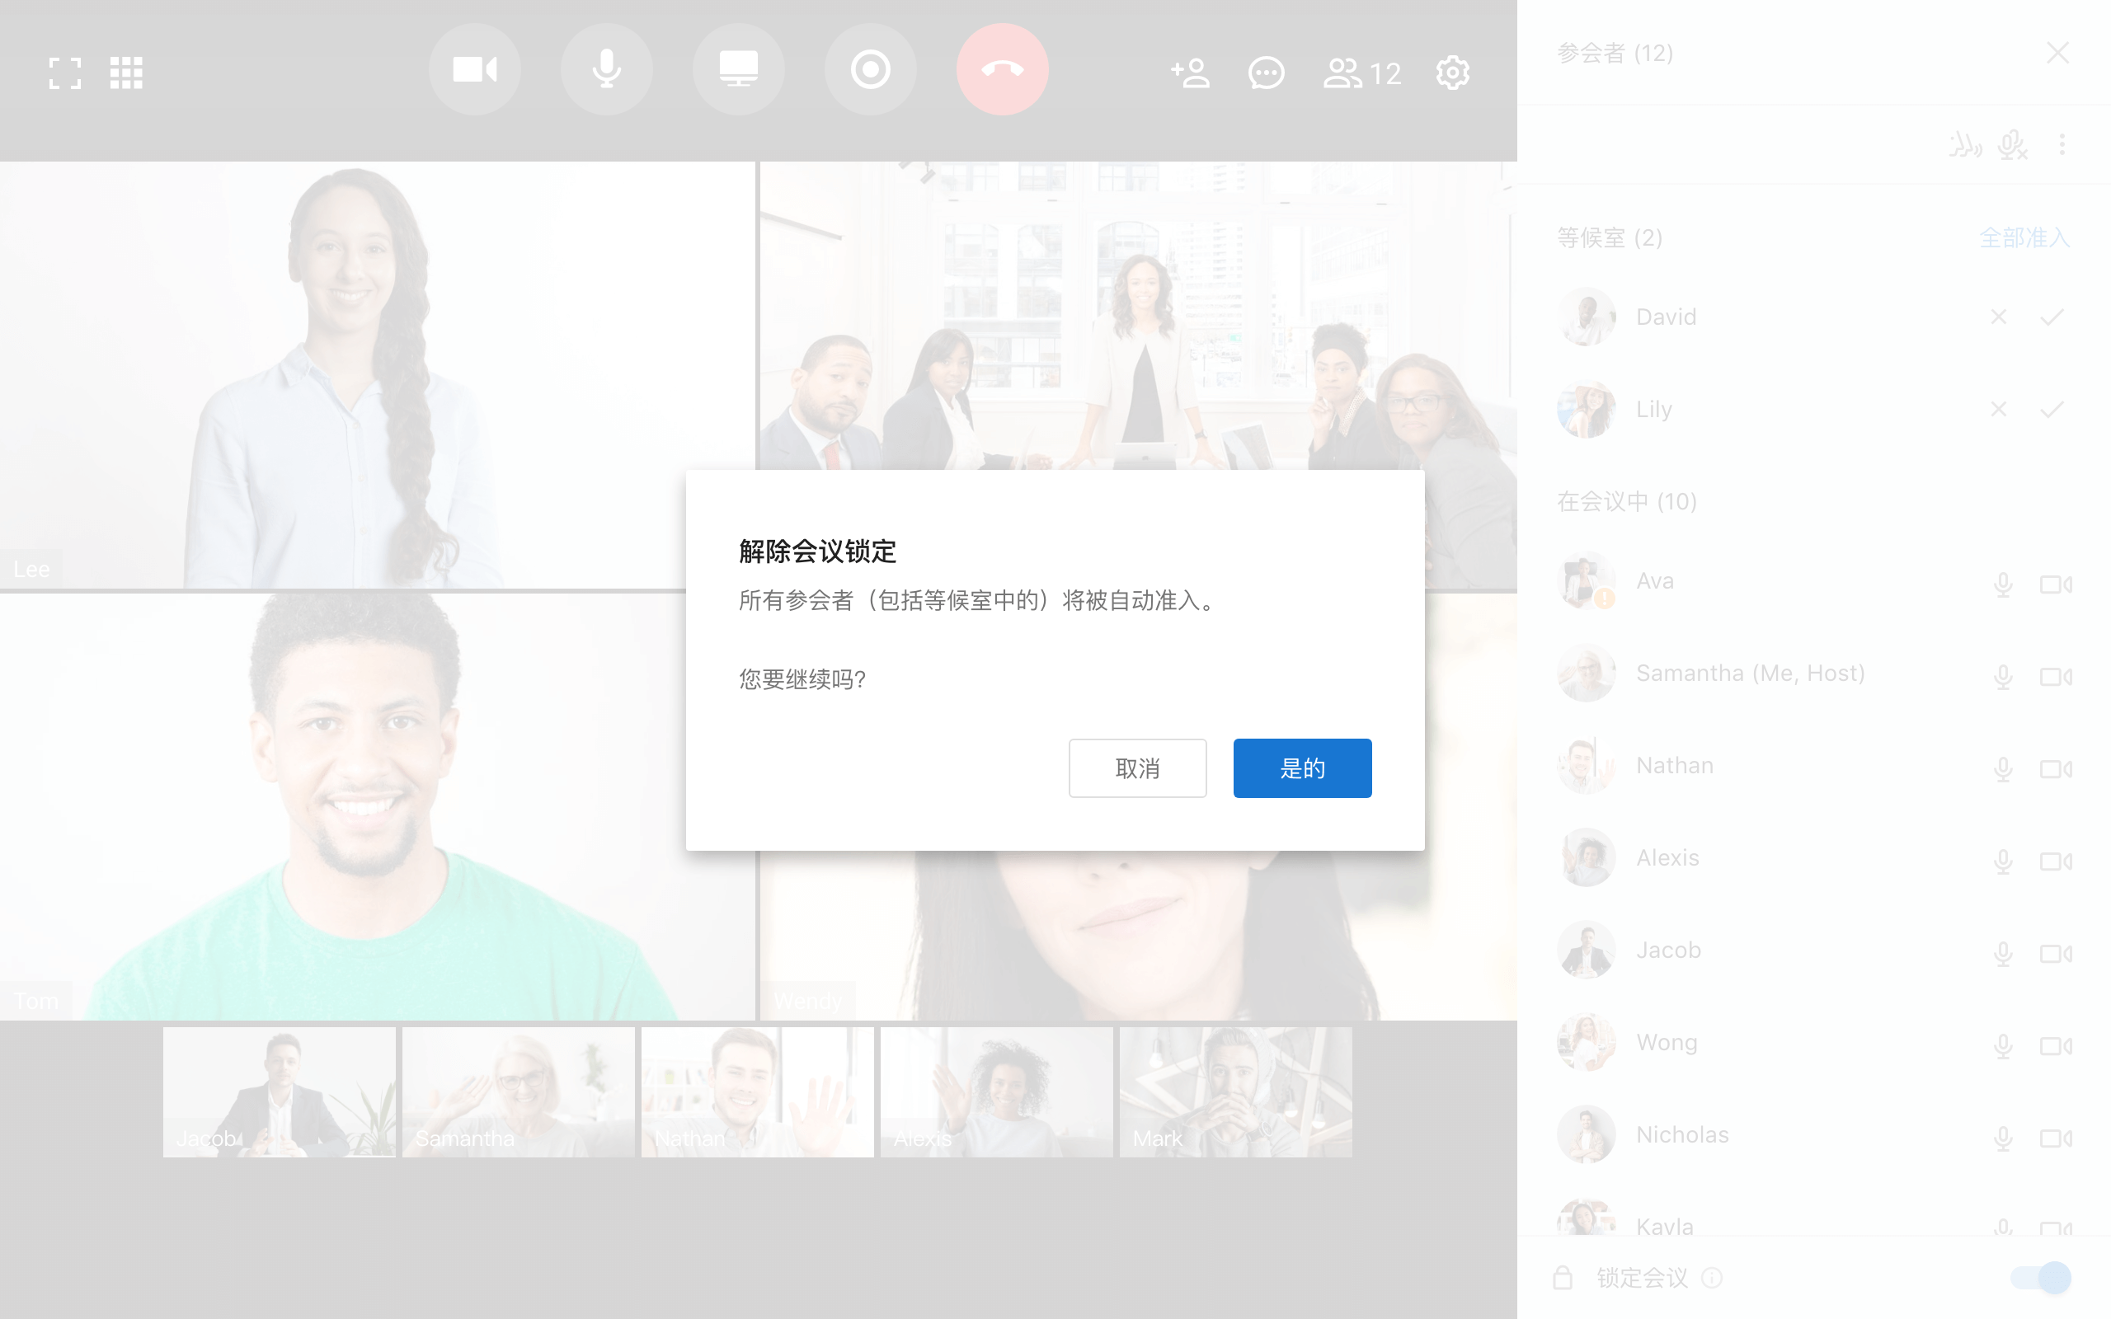Start screen sharing

tap(738, 70)
